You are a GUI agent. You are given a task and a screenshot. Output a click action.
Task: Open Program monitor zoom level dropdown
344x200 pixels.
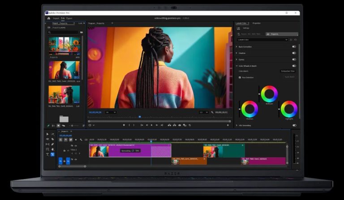(111, 112)
